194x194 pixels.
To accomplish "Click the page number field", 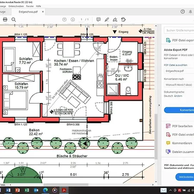I will pos(81,19).
